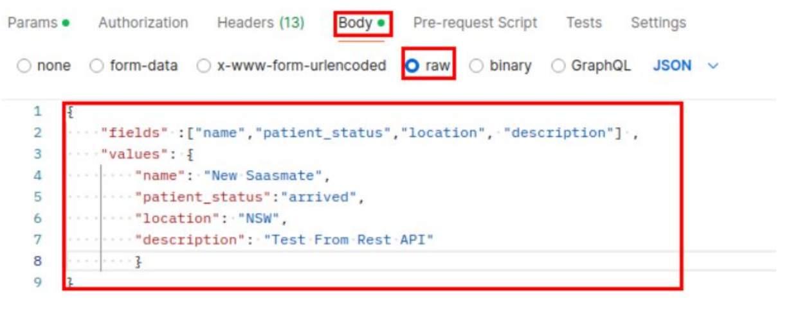Image resolution: width=791 pixels, height=319 pixels.
Task: Select the none body type radio
Action: tap(24, 66)
